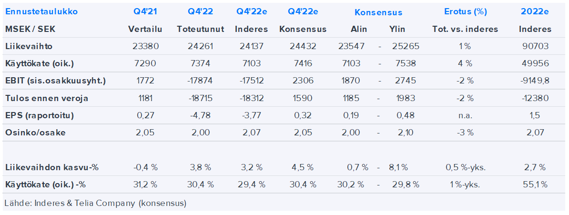Click the 2022e column header

click(x=535, y=12)
